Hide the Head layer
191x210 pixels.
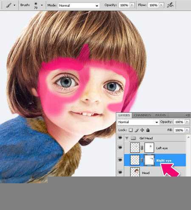point(120,172)
